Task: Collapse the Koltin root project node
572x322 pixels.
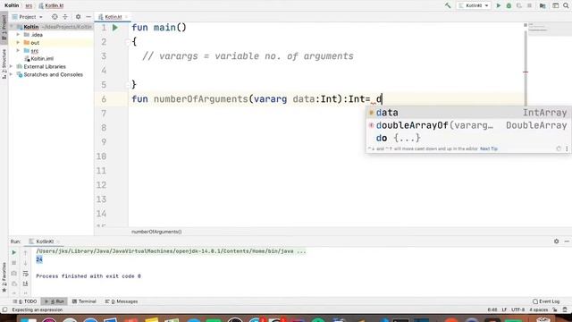Action: tap(12, 27)
